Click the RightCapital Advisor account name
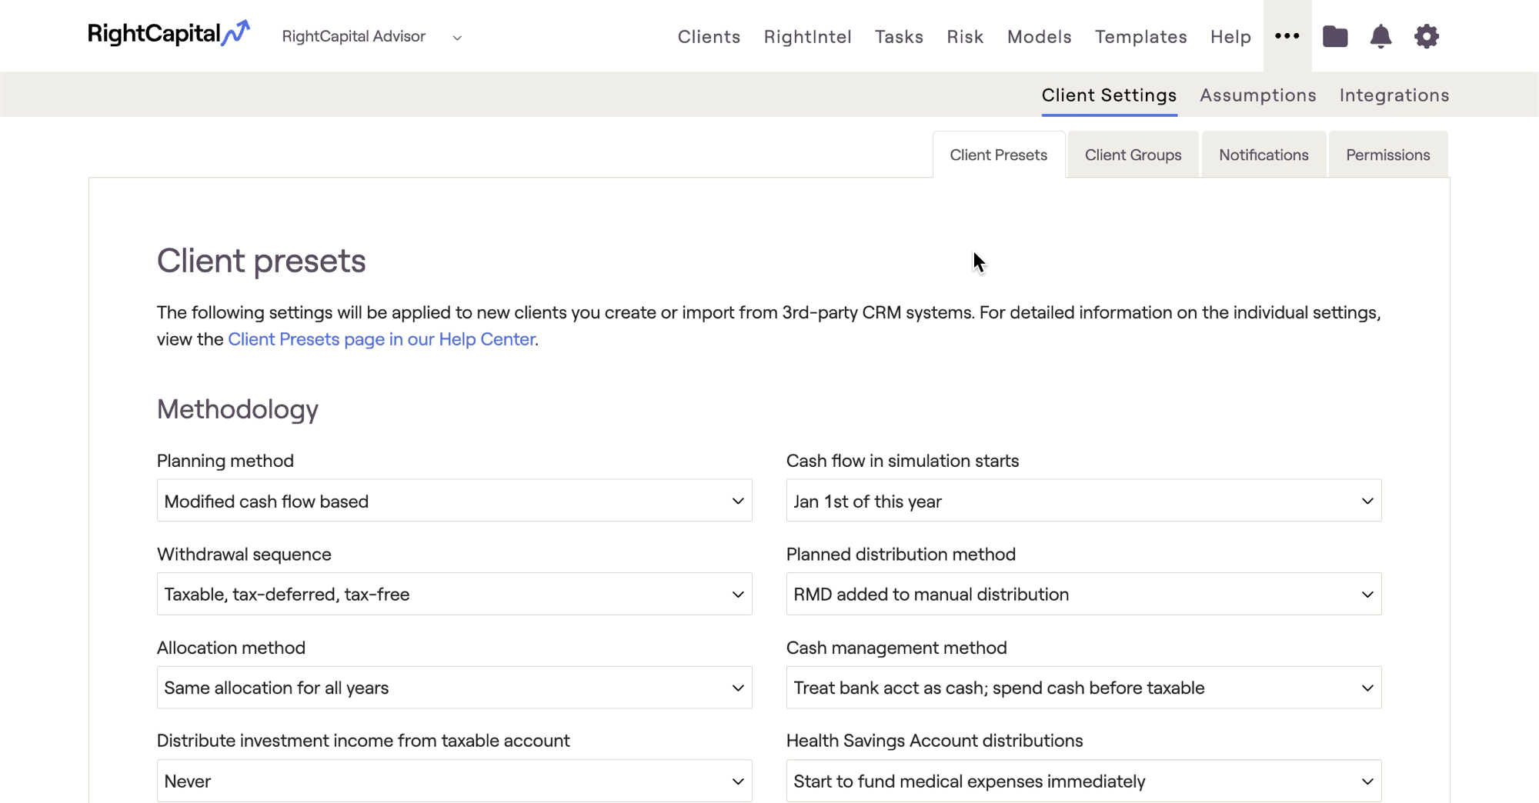Viewport: 1539px width, 803px height. tap(353, 37)
